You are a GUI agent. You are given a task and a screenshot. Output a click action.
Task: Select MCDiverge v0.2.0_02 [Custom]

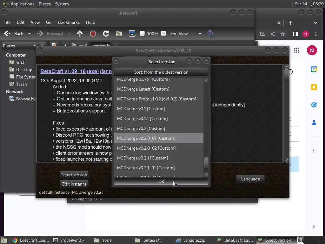[x=159, y=148]
